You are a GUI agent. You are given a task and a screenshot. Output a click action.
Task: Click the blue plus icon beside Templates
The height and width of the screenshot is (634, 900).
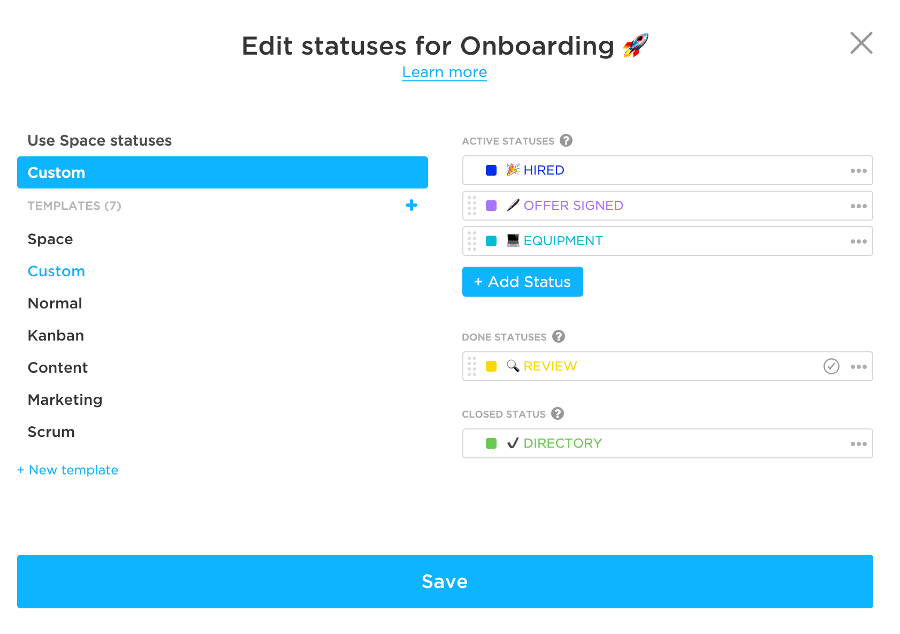(x=411, y=206)
